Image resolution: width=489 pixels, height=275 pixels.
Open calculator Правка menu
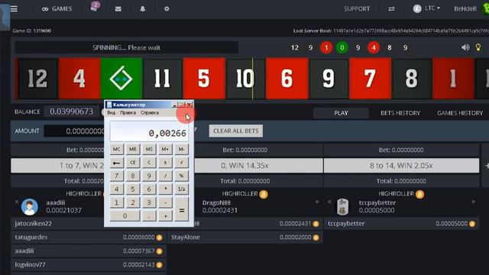[128, 112]
